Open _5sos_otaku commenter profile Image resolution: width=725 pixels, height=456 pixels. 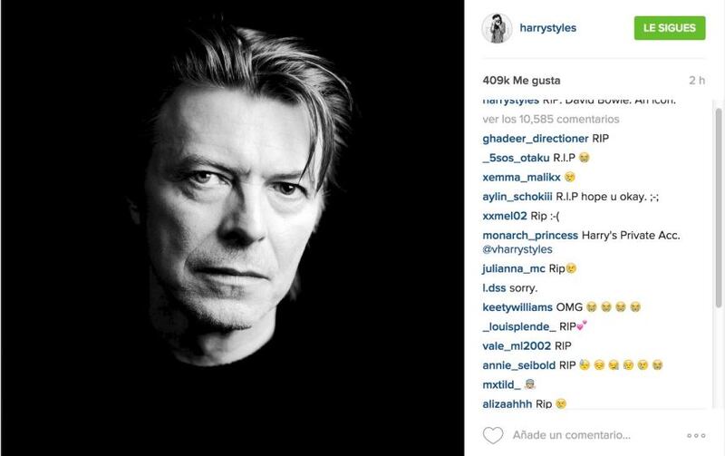click(516, 158)
